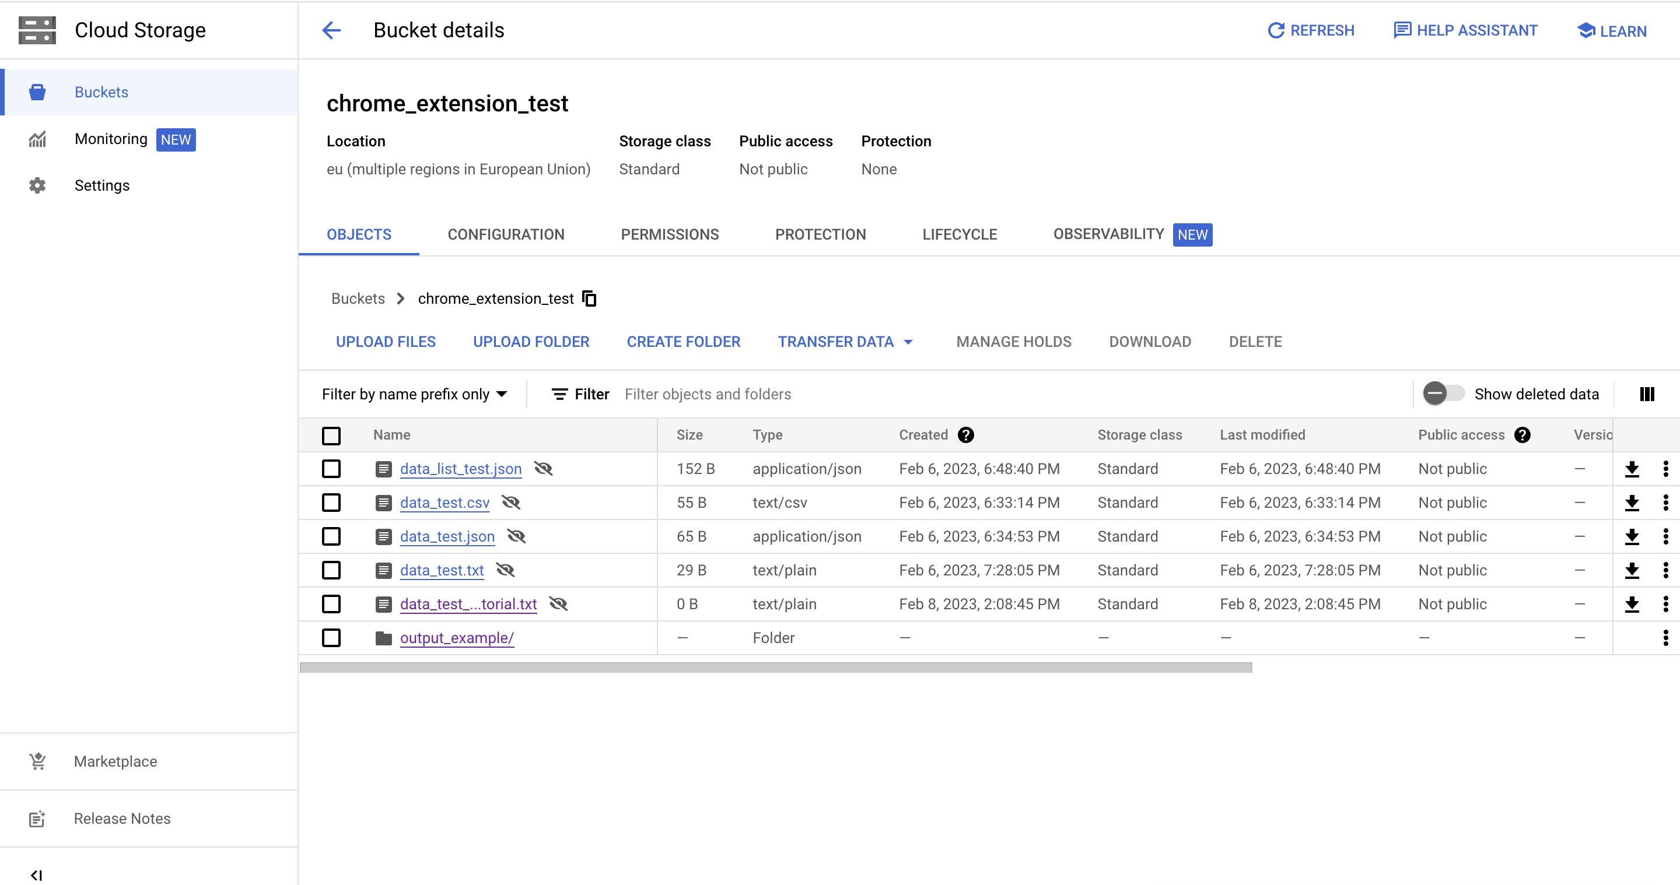1680x885 pixels.
Task: Check the box for data_test.json
Action: point(331,537)
